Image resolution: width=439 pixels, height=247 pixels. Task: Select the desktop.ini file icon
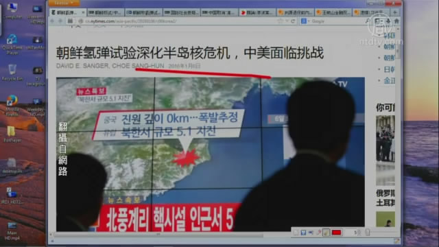click(12, 167)
